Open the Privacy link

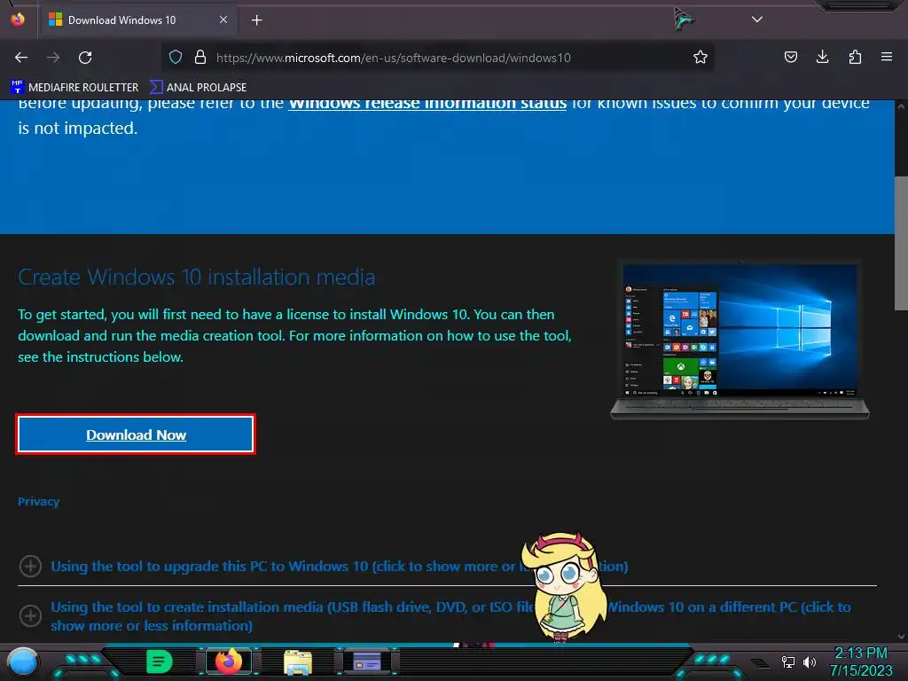tap(39, 502)
